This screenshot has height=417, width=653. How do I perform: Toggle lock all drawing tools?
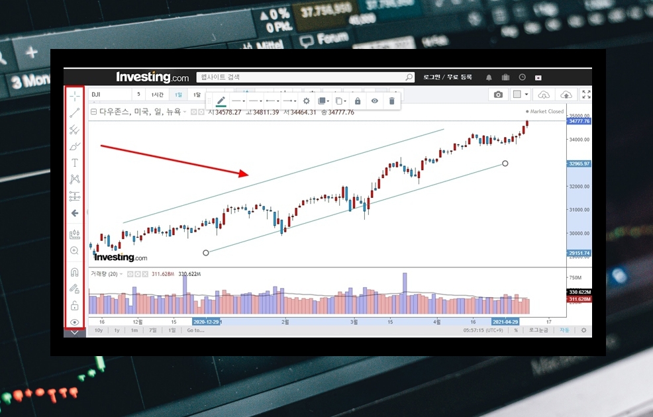tap(75, 306)
